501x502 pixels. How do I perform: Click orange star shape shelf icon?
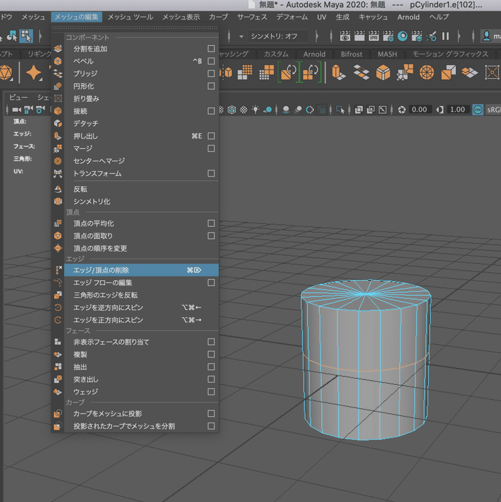click(34, 72)
